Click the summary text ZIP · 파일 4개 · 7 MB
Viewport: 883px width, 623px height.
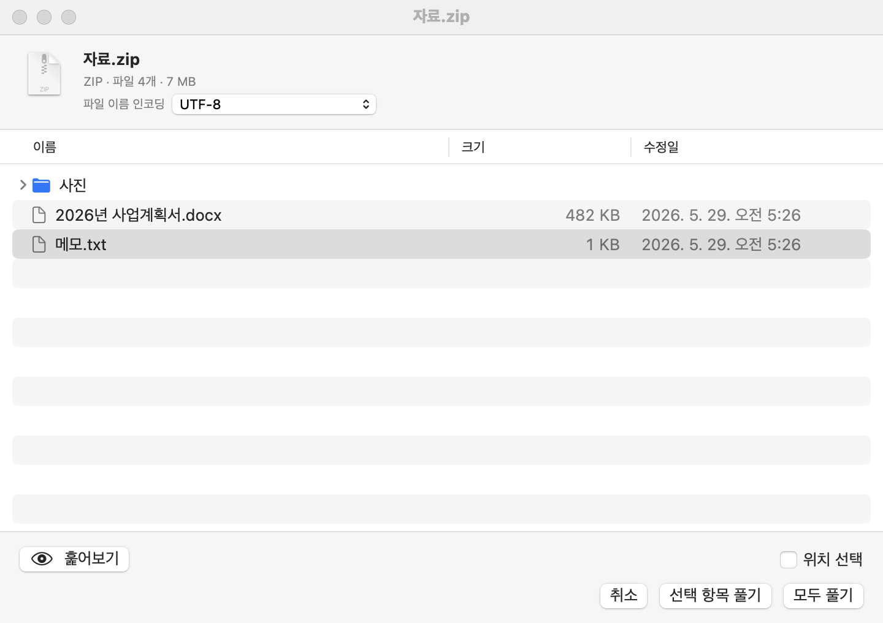[x=140, y=82]
